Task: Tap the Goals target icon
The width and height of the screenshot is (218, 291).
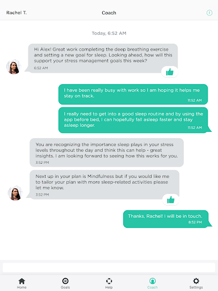Action: point(65,281)
